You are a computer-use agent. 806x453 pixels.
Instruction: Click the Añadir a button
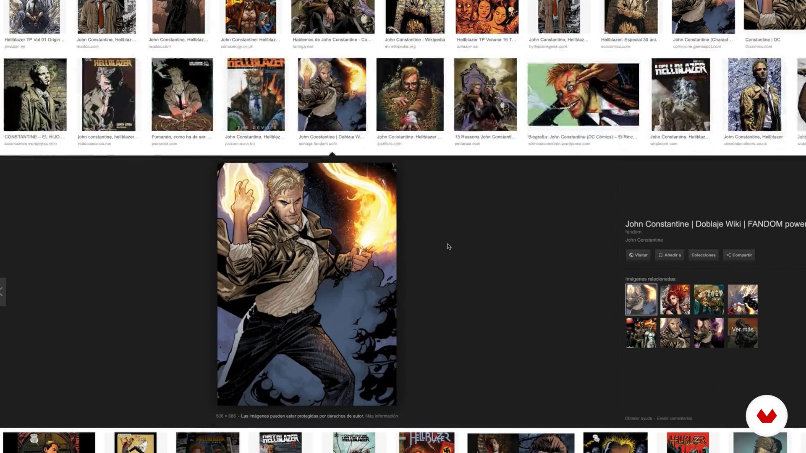click(x=670, y=255)
